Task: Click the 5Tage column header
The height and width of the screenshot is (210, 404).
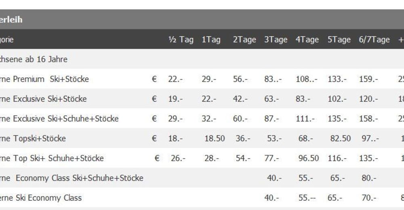Action: tap(339, 40)
